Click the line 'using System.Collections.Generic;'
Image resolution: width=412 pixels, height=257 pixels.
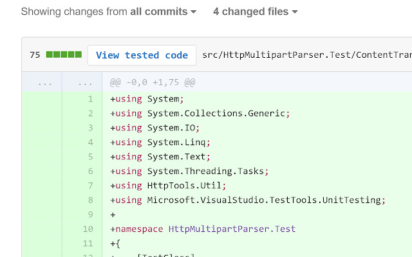[200, 113]
